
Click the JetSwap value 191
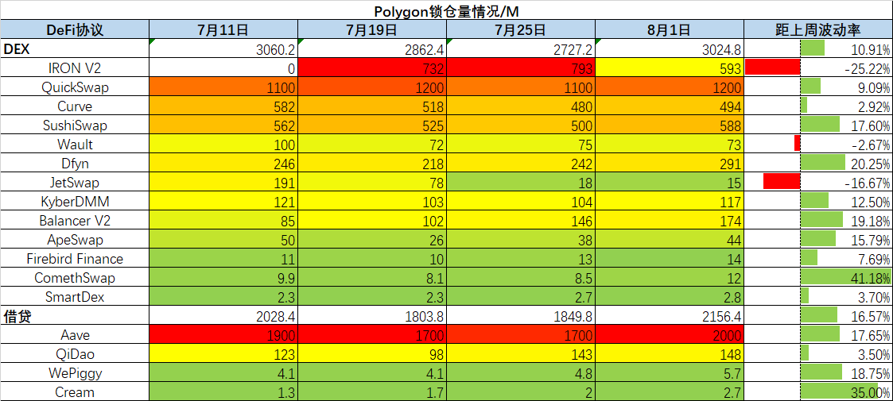pos(223,183)
